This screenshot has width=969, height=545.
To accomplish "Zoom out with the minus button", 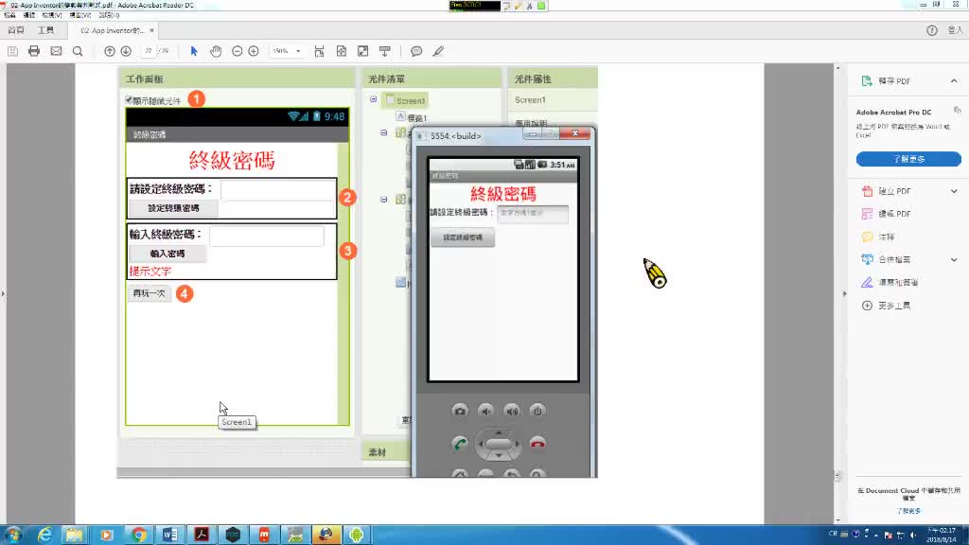I will (238, 51).
